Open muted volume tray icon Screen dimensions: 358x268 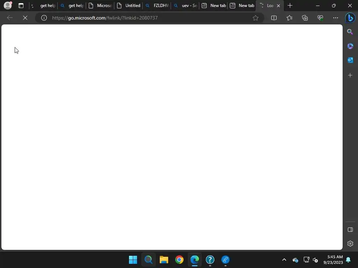pos(315,260)
